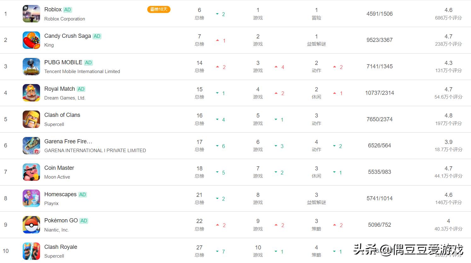Viewport: 471px width, 263px height.
Task: Open the Clash of Clans app icon
Action: pyautogui.click(x=31, y=119)
